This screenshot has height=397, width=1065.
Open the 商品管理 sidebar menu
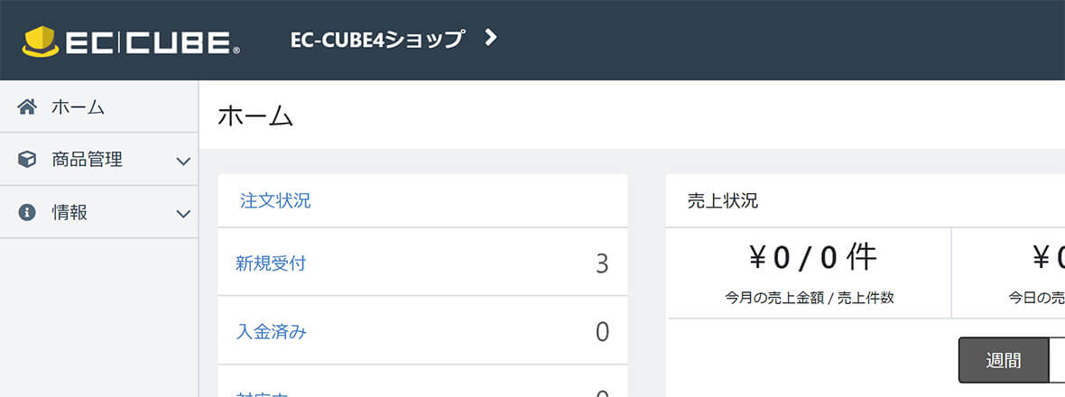99,160
